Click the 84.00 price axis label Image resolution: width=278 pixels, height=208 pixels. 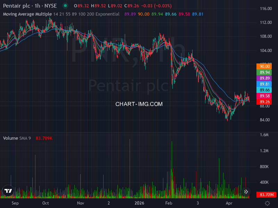(265, 120)
